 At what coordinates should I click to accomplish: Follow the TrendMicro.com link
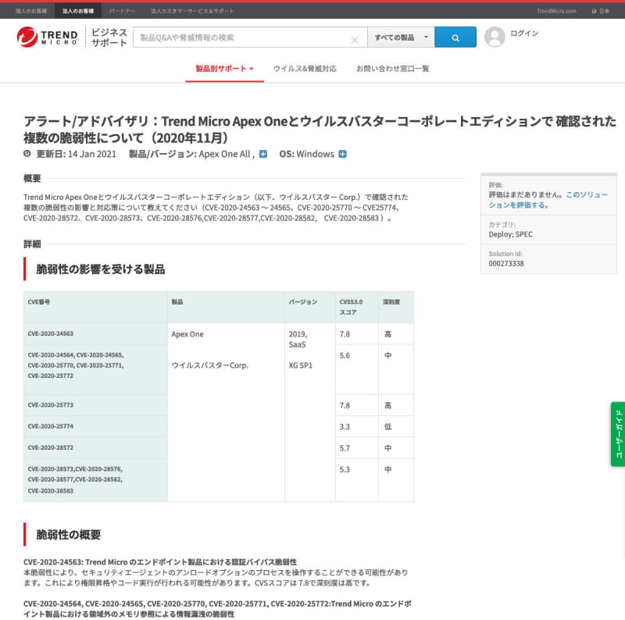[x=556, y=11]
